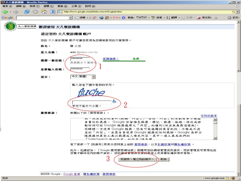Expand Google toolbar search box dropdown
The width and height of the screenshot is (241, 181).
(x=70, y=18)
